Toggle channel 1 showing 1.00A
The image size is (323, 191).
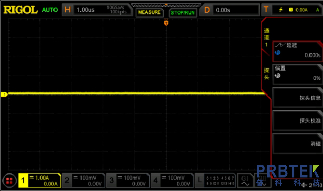pyautogui.click(x=39, y=181)
